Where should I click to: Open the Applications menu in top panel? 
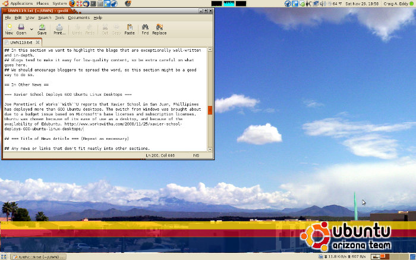click(18, 4)
